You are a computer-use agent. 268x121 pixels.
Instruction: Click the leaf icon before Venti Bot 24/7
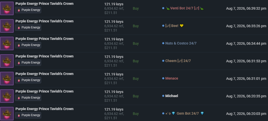[168, 8]
